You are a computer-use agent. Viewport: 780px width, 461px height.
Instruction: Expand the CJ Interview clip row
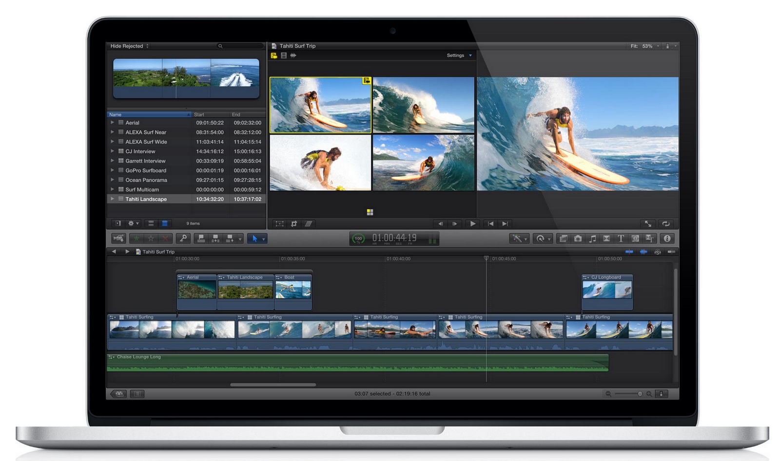[x=112, y=151]
